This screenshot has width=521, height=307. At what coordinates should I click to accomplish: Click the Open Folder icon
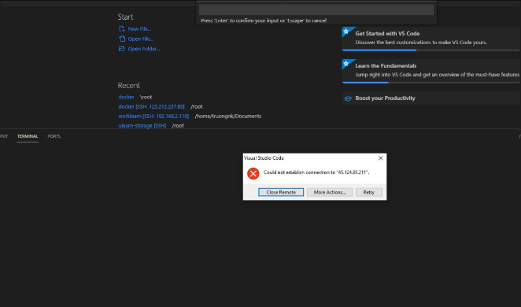click(x=122, y=49)
